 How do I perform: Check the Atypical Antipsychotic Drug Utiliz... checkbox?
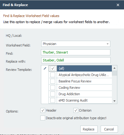click(53, 75)
